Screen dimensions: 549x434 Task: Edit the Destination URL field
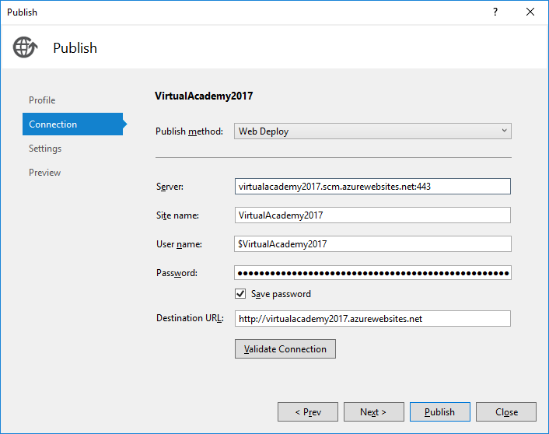[x=372, y=319]
